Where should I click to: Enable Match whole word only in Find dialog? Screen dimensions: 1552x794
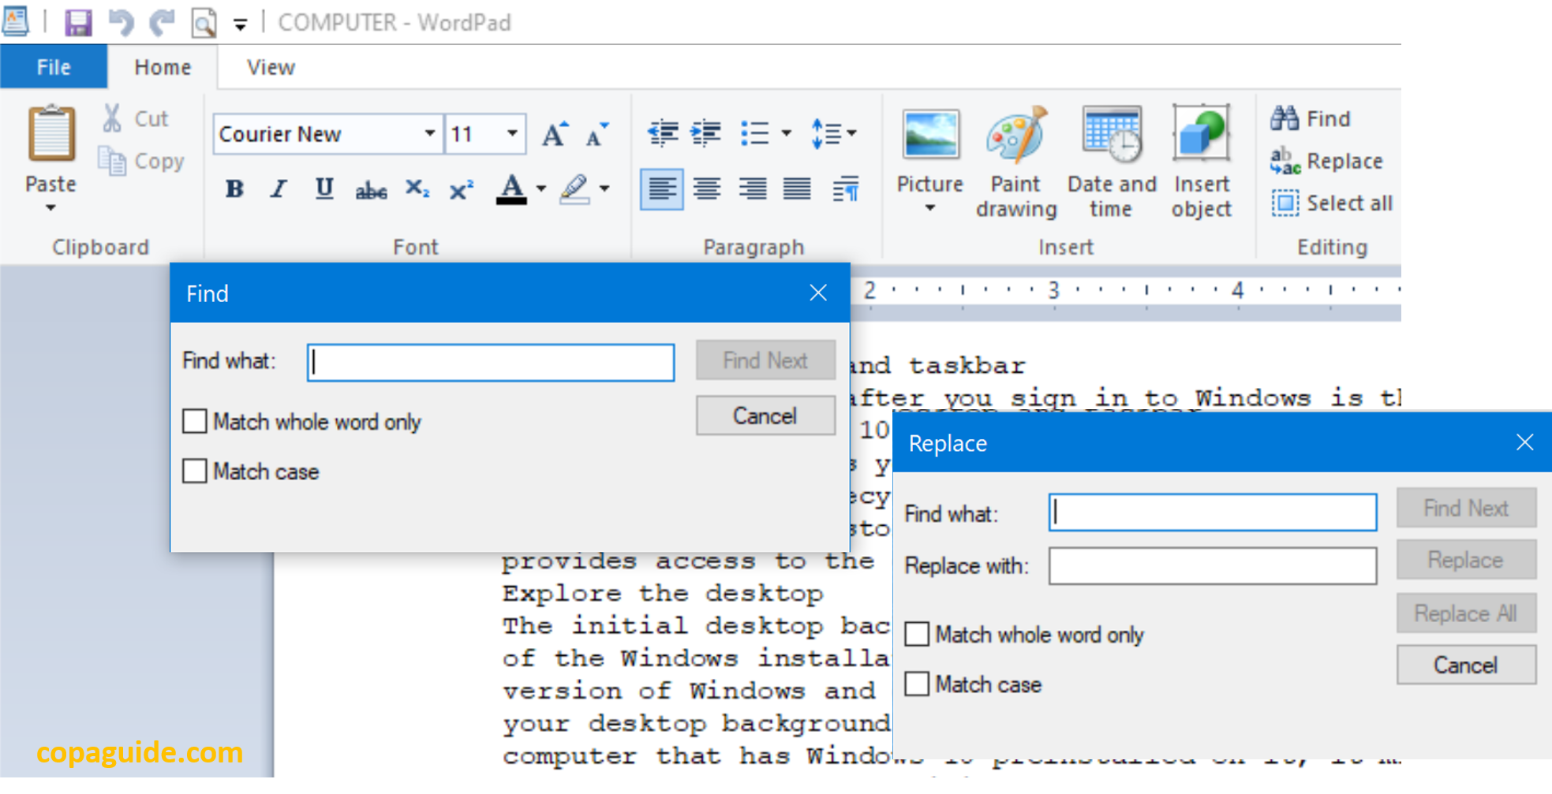click(195, 422)
